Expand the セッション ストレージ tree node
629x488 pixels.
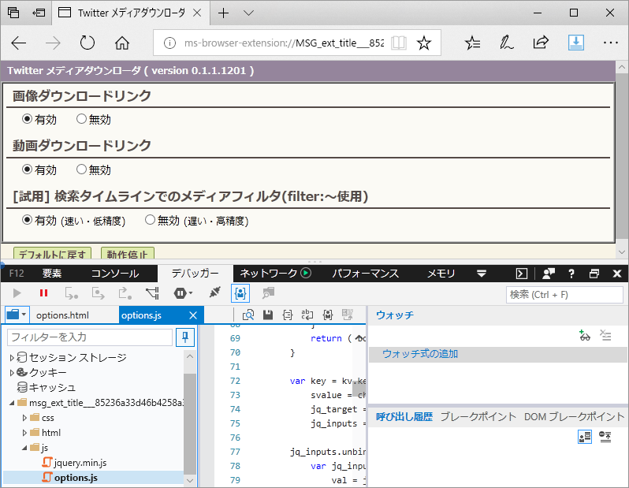(12, 358)
